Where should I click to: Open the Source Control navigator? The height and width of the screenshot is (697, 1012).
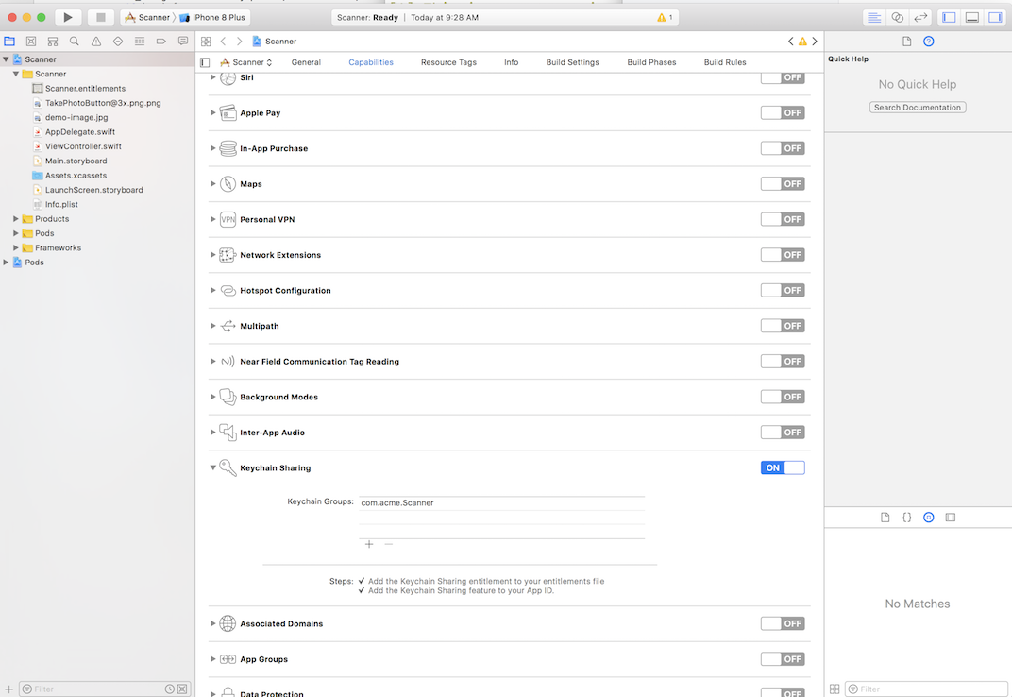pyautogui.click(x=31, y=42)
